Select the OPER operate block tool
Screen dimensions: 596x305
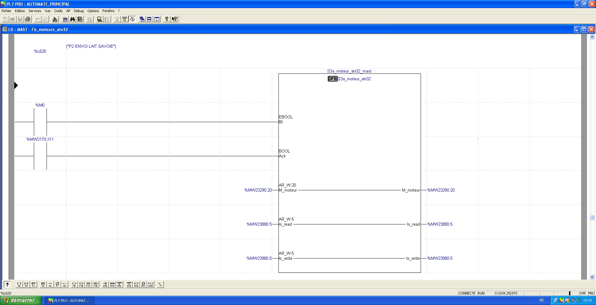pyautogui.click(x=112, y=284)
